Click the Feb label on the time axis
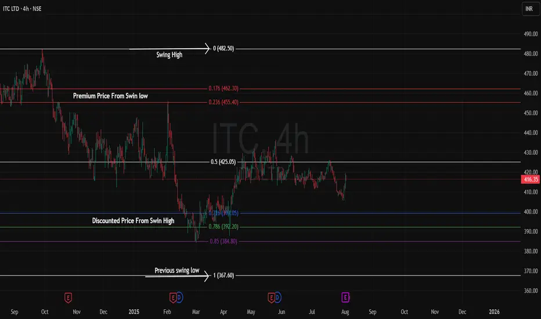This screenshot has width=541, height=319. (x=167, y=312)
